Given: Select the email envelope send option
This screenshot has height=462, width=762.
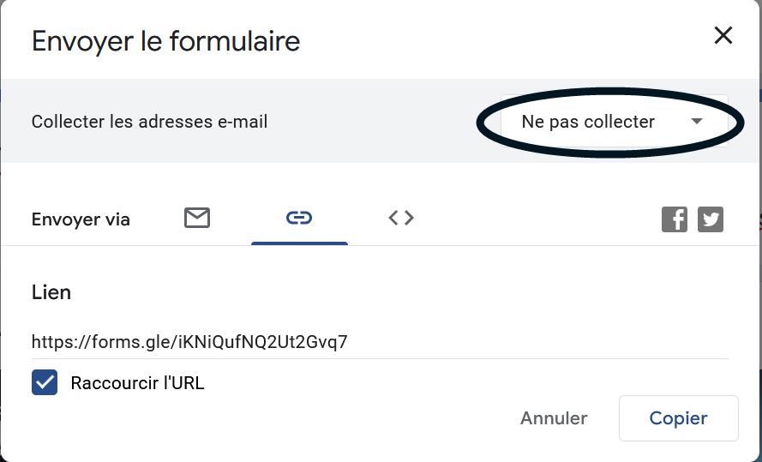Looking at the screenshot, I should tap(197, 218).
